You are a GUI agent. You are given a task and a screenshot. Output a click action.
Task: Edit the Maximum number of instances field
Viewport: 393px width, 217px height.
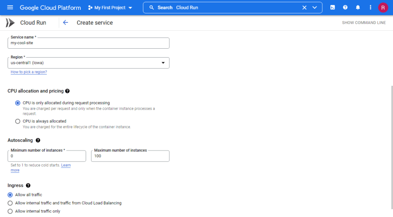(130, 156)
